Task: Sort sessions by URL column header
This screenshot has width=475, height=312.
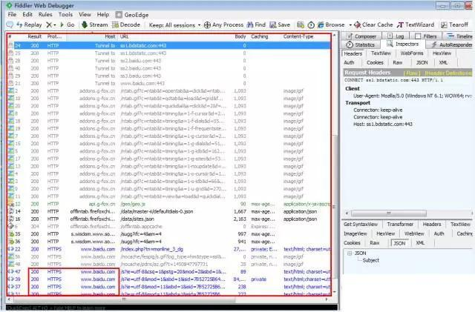Action: pyautogui.click(x=124, y=36)
